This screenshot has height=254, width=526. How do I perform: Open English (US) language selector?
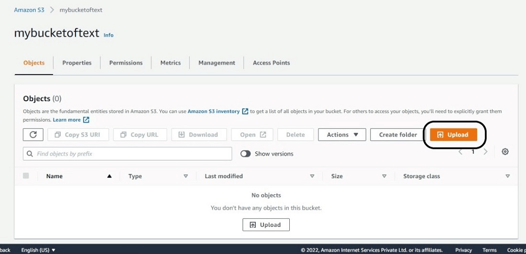click(x=38, y=250)
